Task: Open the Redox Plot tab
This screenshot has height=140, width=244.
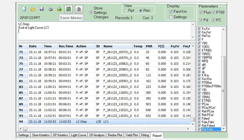Action: point(115,135)
